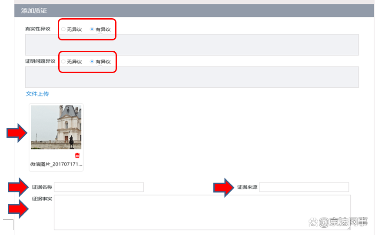
Task: Delete the uploaded image with the red trash icon
Action: click(x=77, y=156)
